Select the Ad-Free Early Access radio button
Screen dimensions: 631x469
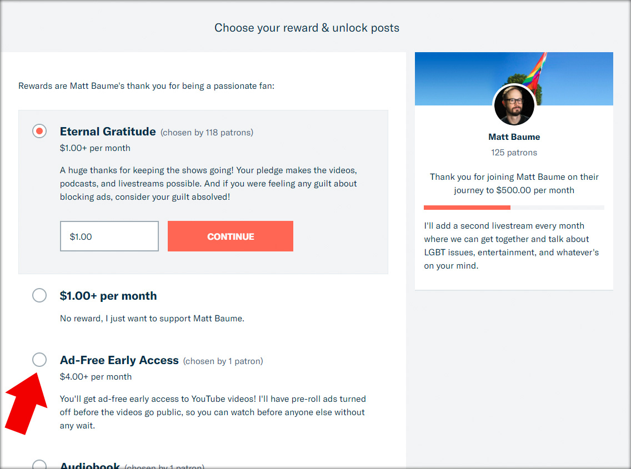[39, 360]
